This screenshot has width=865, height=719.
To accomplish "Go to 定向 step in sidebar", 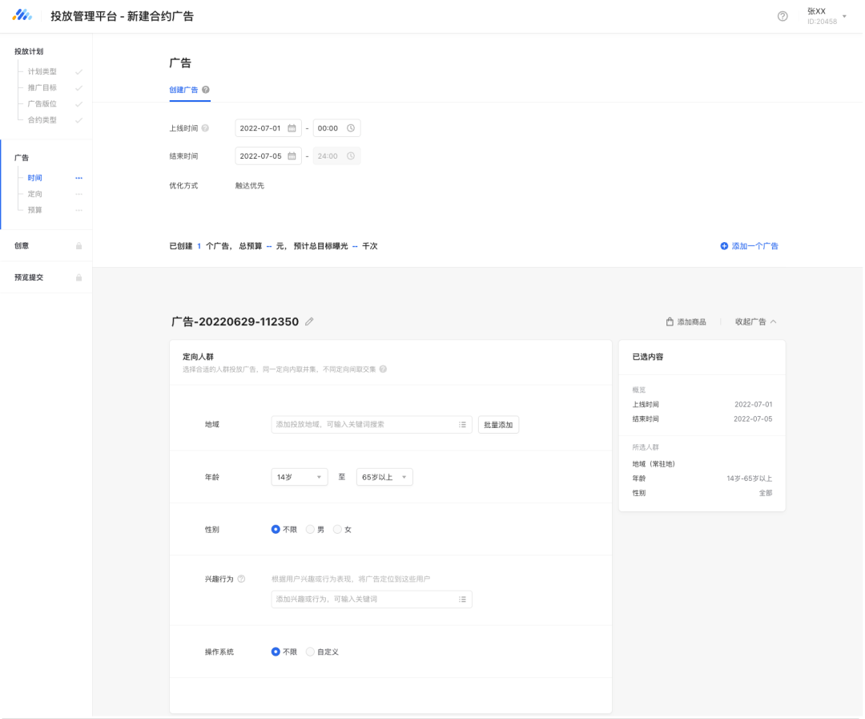I will pos(35,194).
